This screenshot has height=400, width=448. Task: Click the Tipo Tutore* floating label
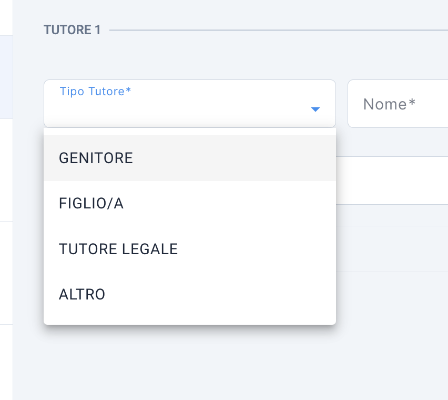(x=95, y=92)
